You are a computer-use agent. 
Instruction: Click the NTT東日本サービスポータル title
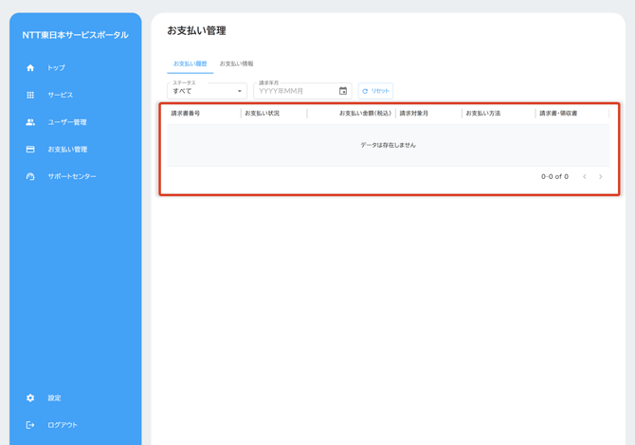click(75, 35)
